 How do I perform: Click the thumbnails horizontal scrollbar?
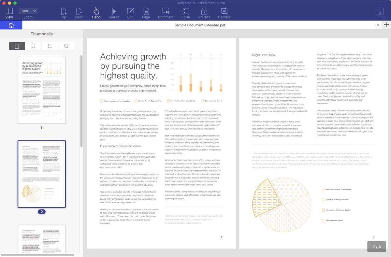37,255
